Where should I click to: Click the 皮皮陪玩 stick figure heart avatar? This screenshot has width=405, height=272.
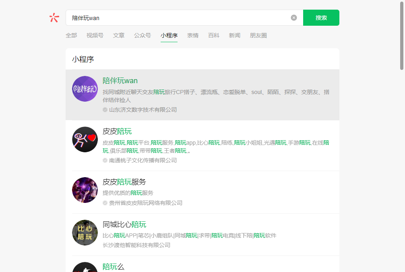click(x=85, y=139)
